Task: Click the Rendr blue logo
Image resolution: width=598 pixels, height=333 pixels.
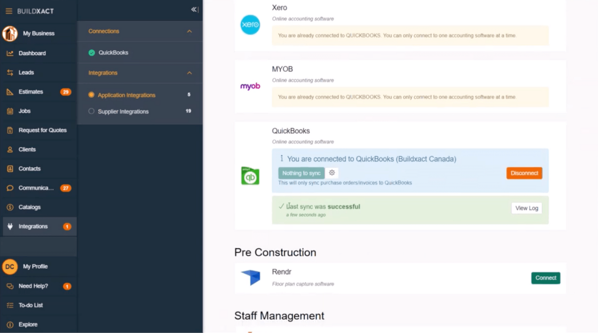Action: [250, 277]
